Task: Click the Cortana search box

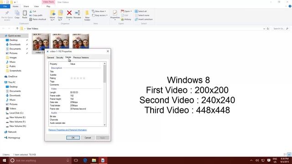Action: click(x=40, y=160)
